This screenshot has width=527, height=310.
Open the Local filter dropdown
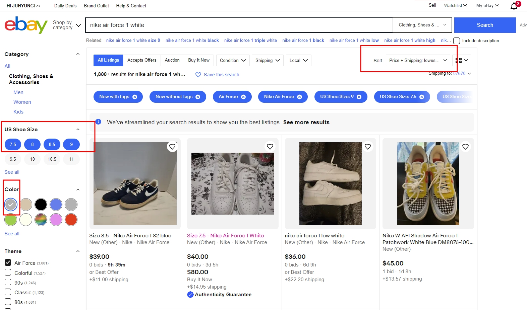[x=299, y=60]
